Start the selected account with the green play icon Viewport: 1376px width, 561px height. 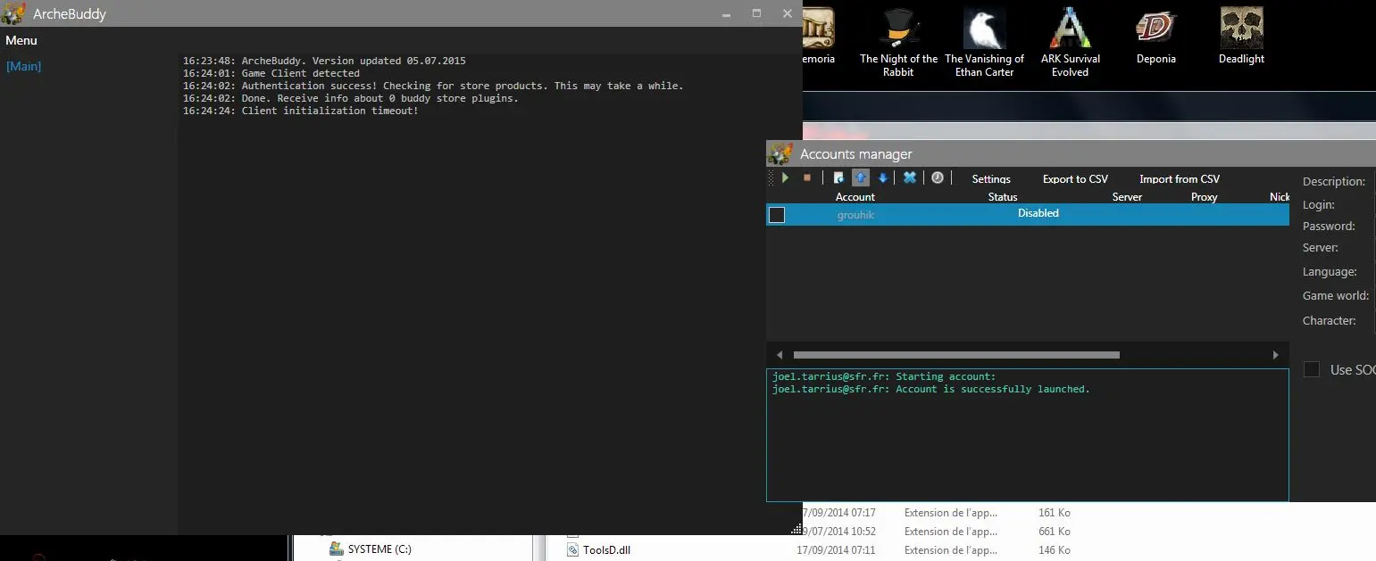786,177
